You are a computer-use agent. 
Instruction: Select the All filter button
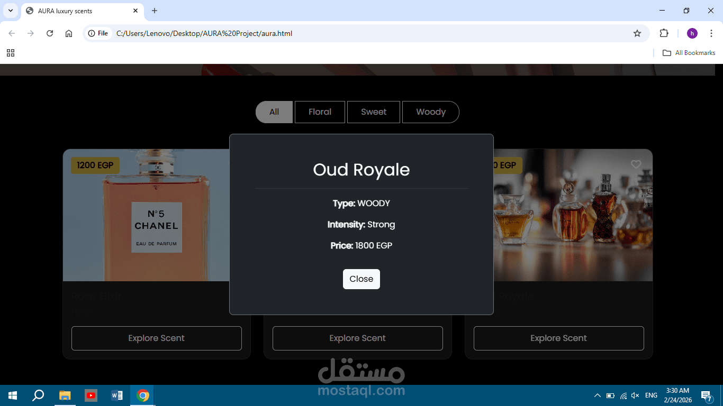pyautogui.click(x=274, y=112)
